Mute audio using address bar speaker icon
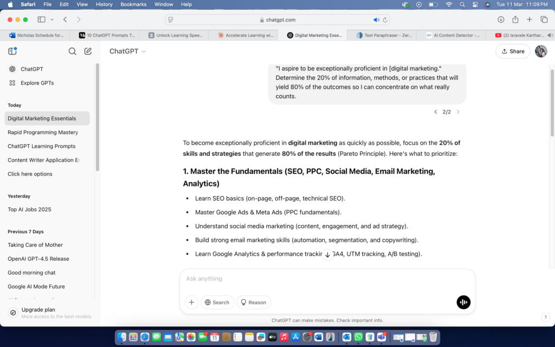The width and height of the screenshot is (555, 347). click(376, 20)
